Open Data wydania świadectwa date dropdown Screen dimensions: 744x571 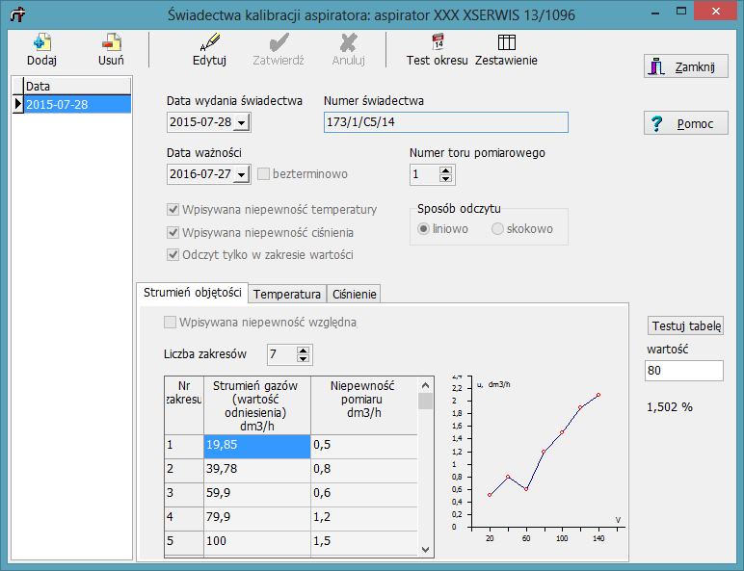(242, 122)
